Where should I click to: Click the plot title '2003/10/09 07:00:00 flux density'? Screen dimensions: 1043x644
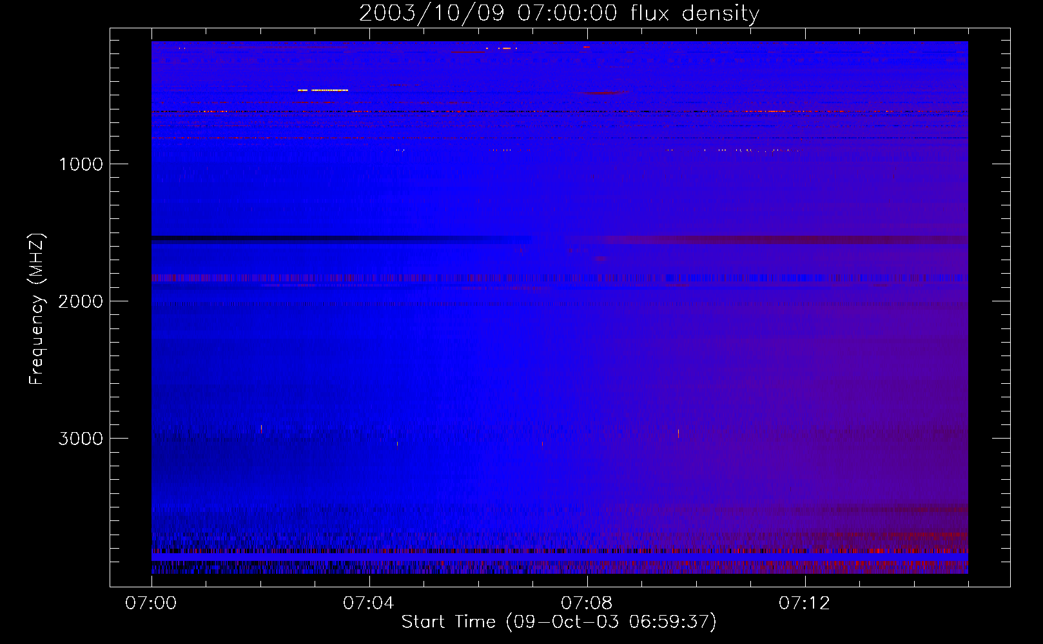tap(559, 13)
